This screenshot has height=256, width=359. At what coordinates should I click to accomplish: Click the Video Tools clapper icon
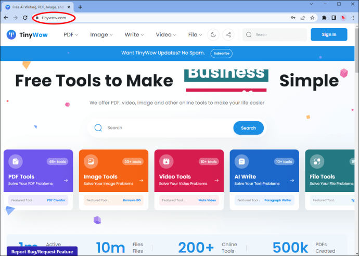pyautogui.click(x=166, y=161)
